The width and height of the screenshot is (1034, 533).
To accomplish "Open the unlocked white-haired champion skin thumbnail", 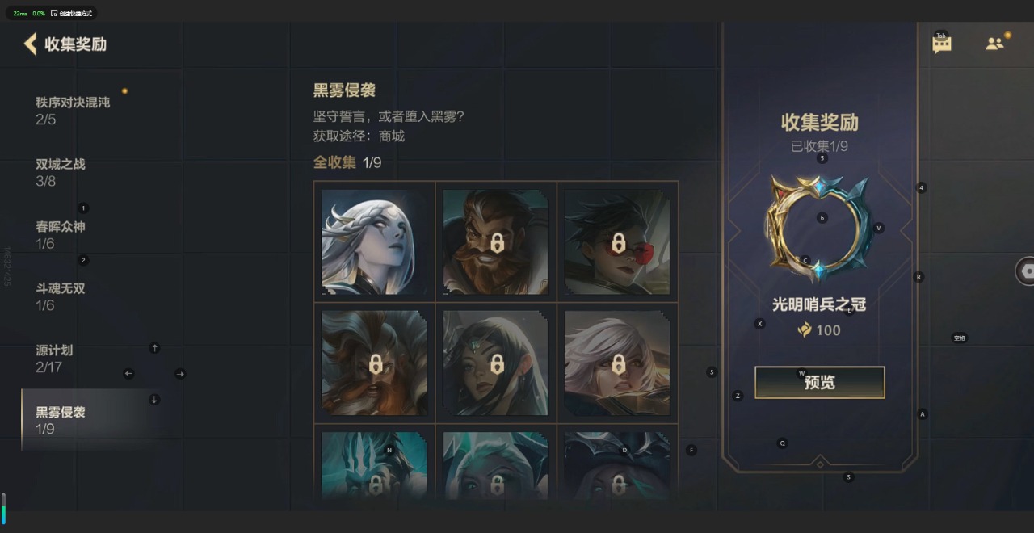I will 374,242.
